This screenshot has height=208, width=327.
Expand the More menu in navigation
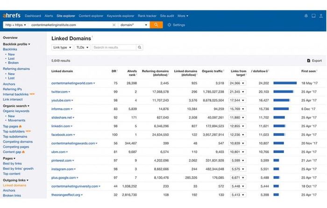pos(183,16)
